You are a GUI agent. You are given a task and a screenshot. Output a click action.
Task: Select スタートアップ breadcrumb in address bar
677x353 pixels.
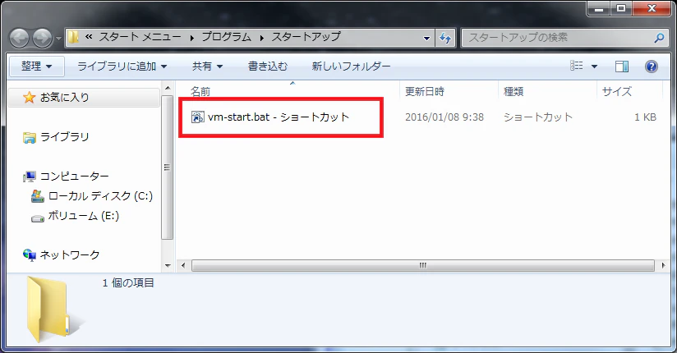306,37
